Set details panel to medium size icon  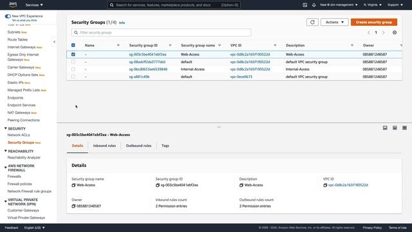395,128
